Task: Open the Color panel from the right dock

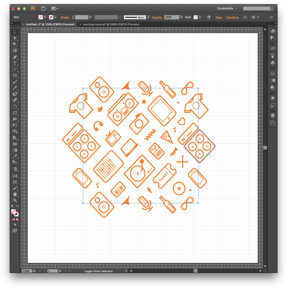Action: [x=272, y=31]
